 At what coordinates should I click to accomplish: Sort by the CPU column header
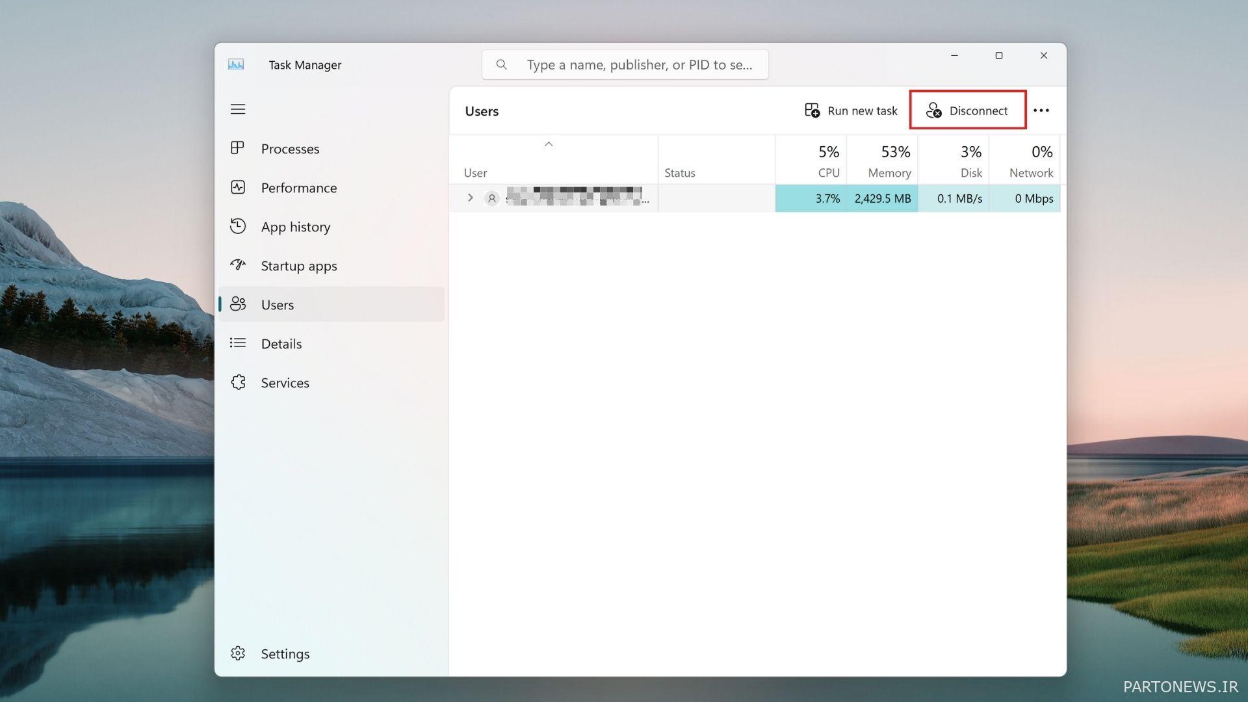point(811,160)
